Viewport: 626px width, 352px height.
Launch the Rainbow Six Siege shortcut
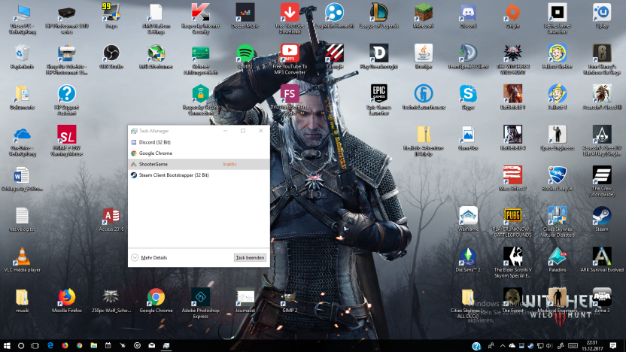602,53
